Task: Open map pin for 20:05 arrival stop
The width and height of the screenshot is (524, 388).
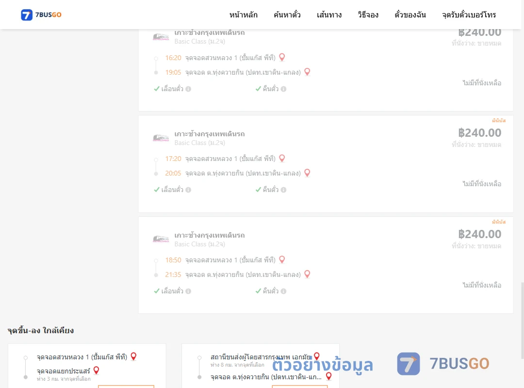Action: click(x=307, y=173)
